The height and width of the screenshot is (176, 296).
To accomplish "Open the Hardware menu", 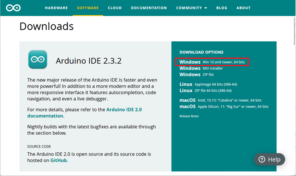I will click(56, 8).
